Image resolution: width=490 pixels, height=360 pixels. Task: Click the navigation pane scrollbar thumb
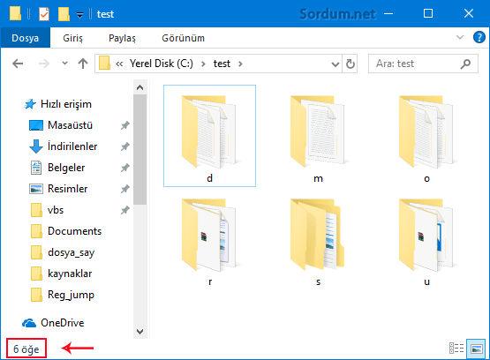(140, 149)
